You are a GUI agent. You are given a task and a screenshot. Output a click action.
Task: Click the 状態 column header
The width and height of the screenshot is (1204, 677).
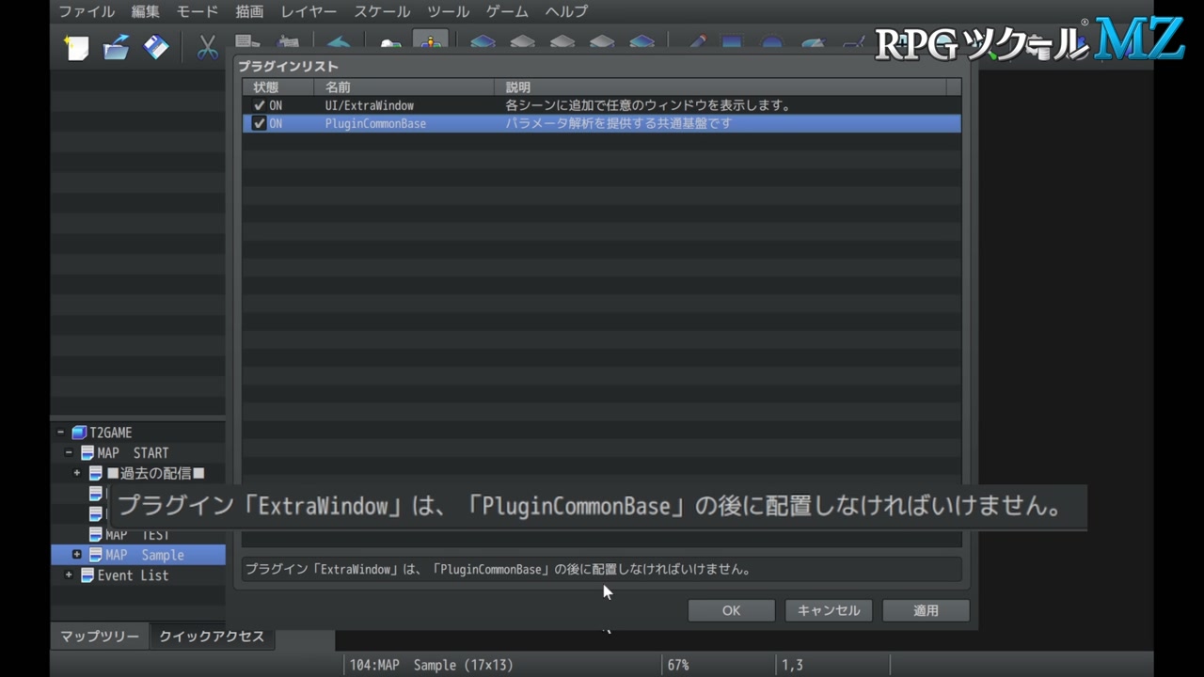(278, 87)
